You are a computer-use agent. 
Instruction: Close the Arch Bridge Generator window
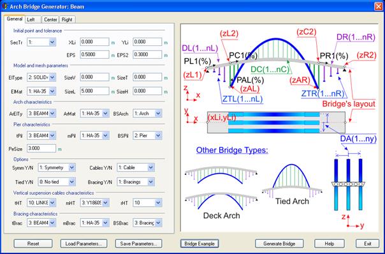click(x=379, y=6)
